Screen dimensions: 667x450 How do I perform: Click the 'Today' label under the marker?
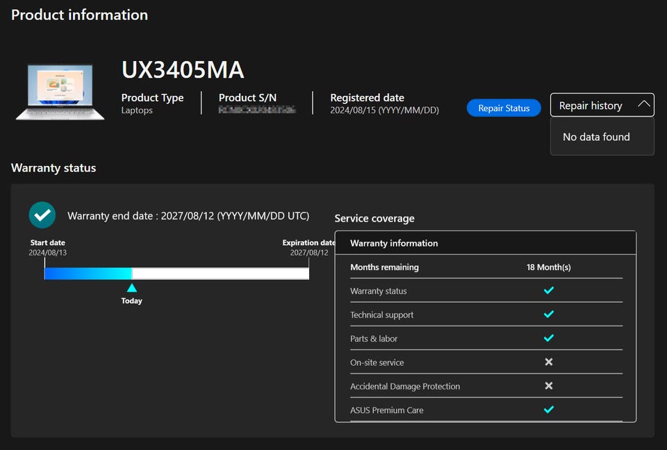131,301
